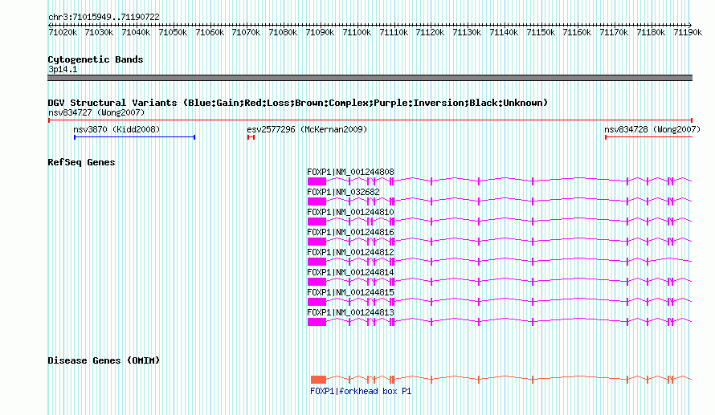Click the 71080k ruler tick label

pos(283,33)
